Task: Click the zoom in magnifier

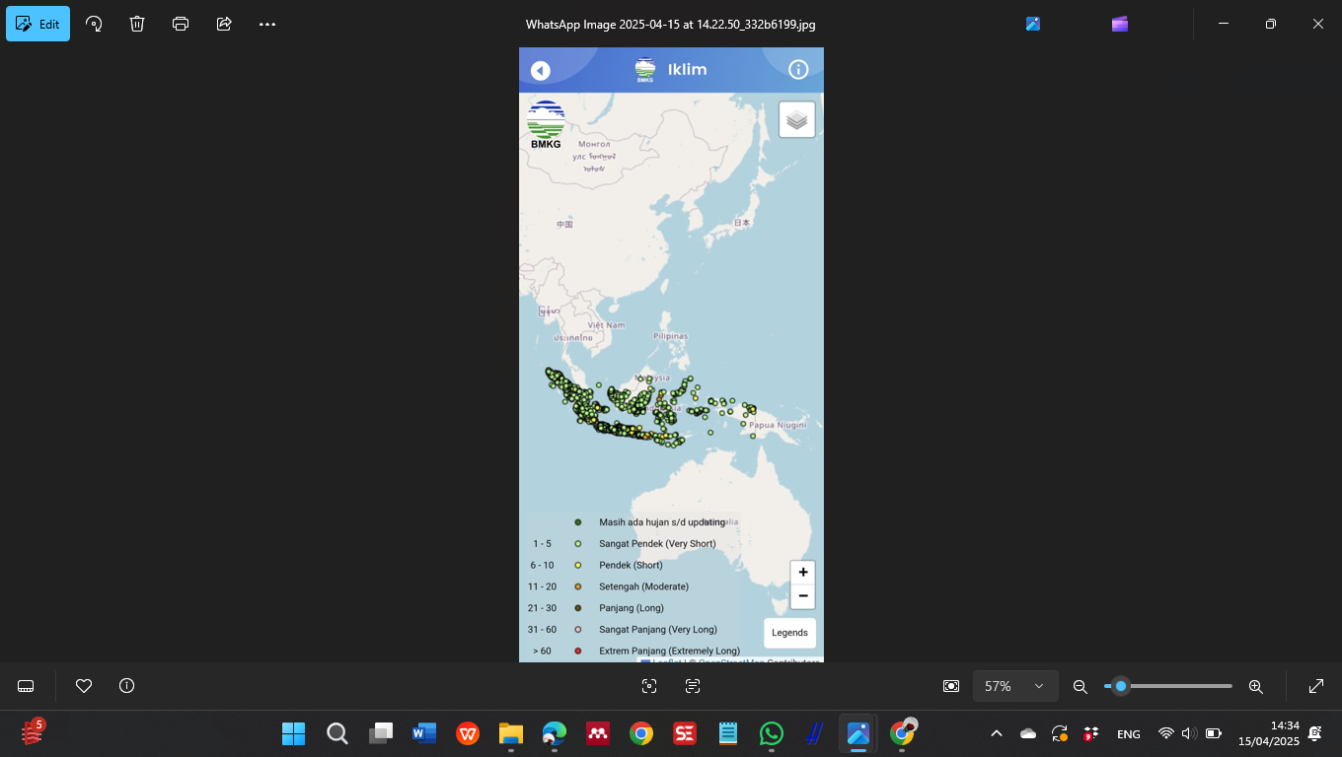Action: 1256,686
